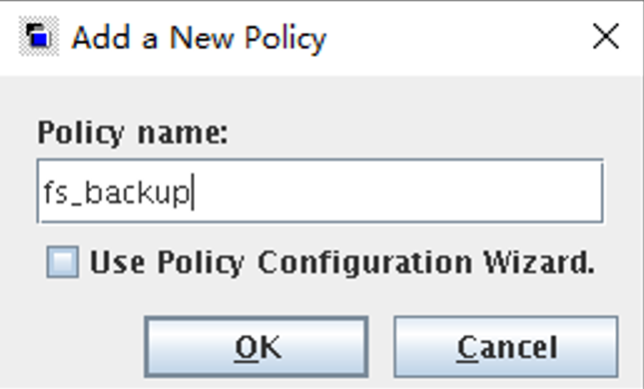Dismiss policy creation using Cancel
Image resolution: width=644 pixels, height=389 pixels.
pos(506,347)
